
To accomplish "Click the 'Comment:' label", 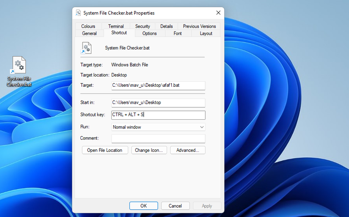I will 90,138.
